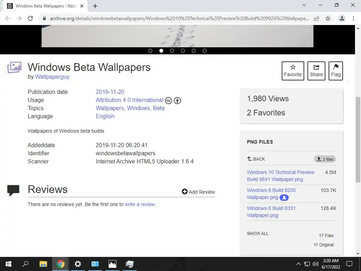Screen dimensions: 361x271
Task: Select the sixth carousel dot
Action: click(204, 51)
